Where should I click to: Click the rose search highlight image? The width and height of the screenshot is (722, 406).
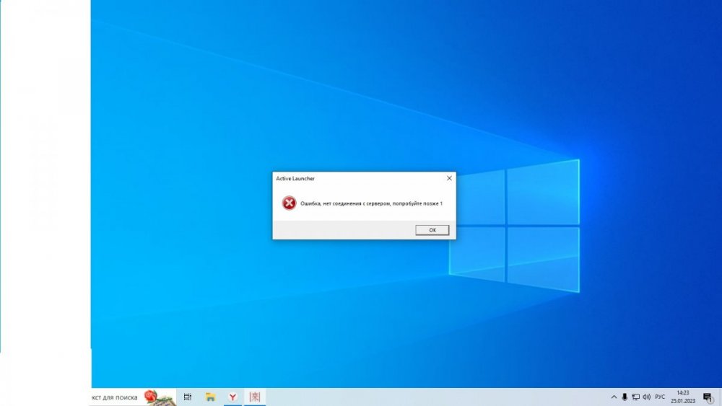[158, 397]
